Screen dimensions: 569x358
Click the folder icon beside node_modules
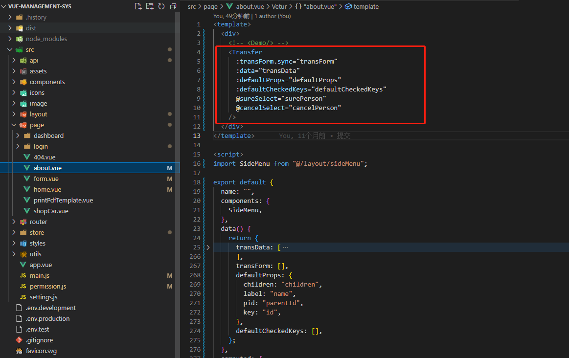coord(19,39)
